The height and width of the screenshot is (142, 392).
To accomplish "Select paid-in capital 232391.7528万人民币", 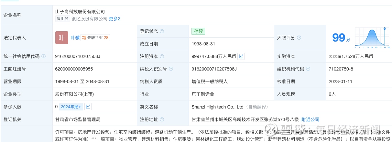I will 351,56.
